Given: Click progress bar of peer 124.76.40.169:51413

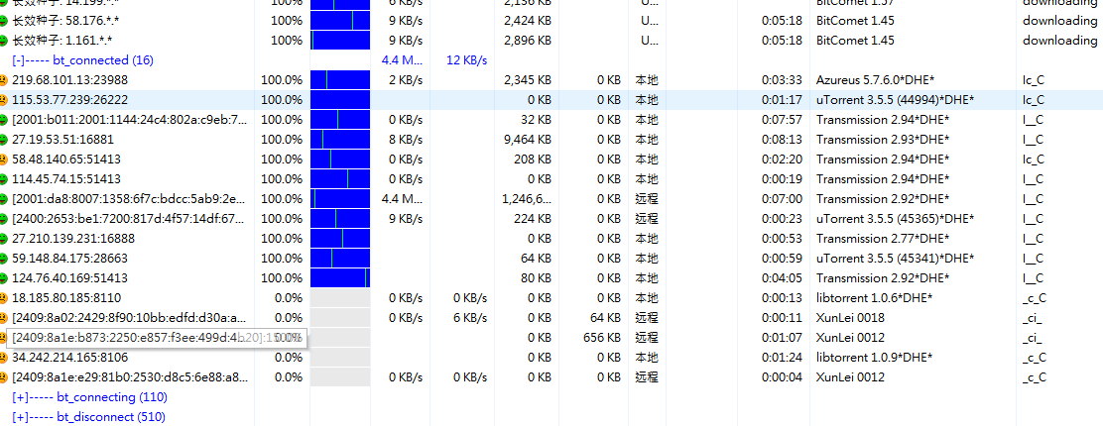Looking at the screenshot, I should click(339, 278).
